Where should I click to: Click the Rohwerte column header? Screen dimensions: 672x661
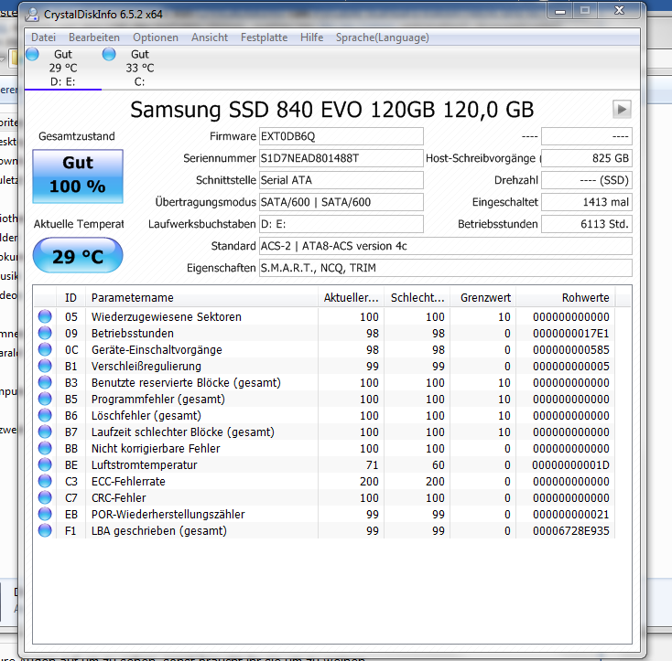tap(565, 297)
